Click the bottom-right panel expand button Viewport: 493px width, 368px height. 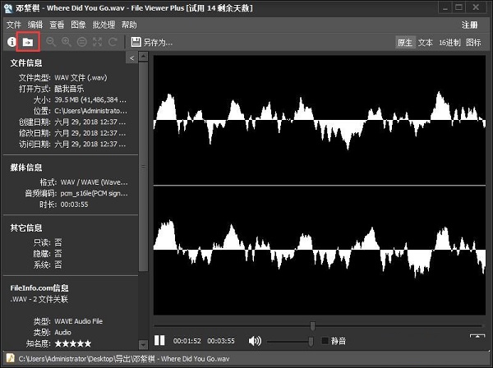click(x=476, y=336)
